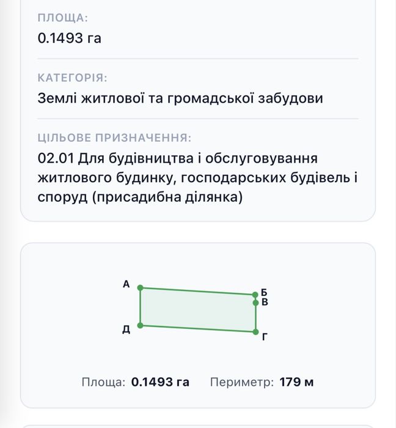Select the 02.01 purpose description text
The width and height of the screenshot is (396, 428).
click(x=197, y=178)
